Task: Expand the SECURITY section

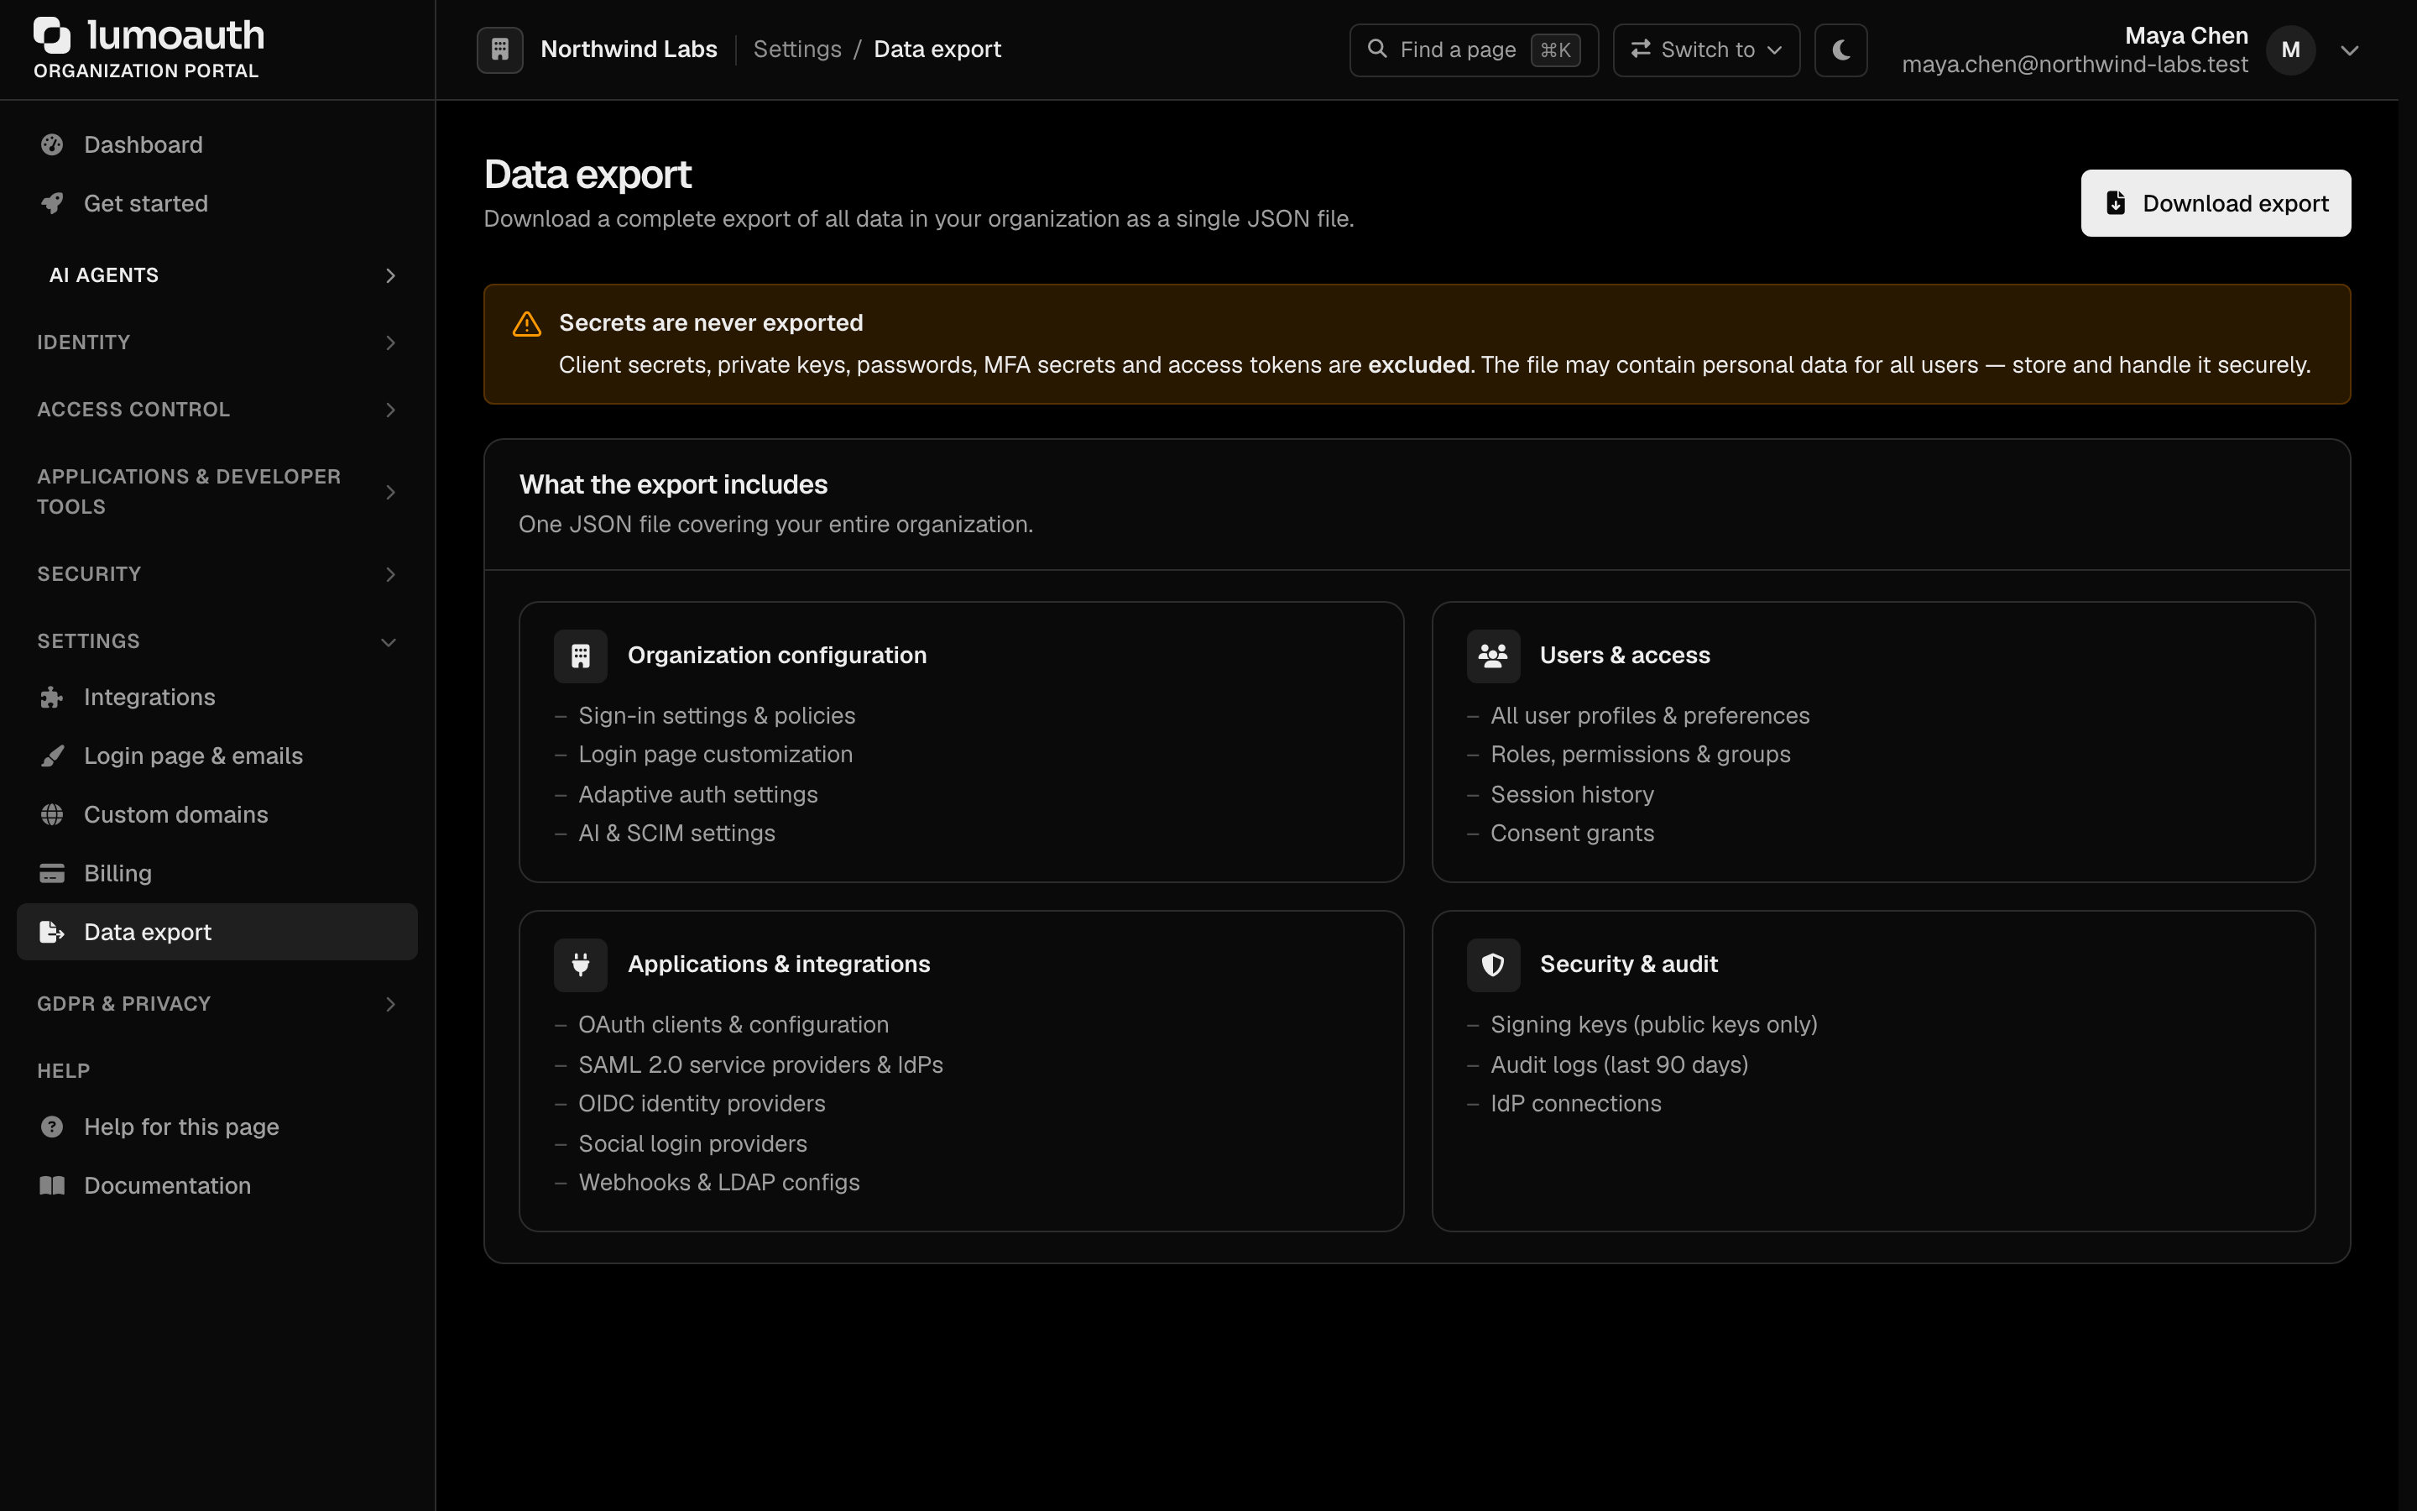Action: tap(217, 575)
